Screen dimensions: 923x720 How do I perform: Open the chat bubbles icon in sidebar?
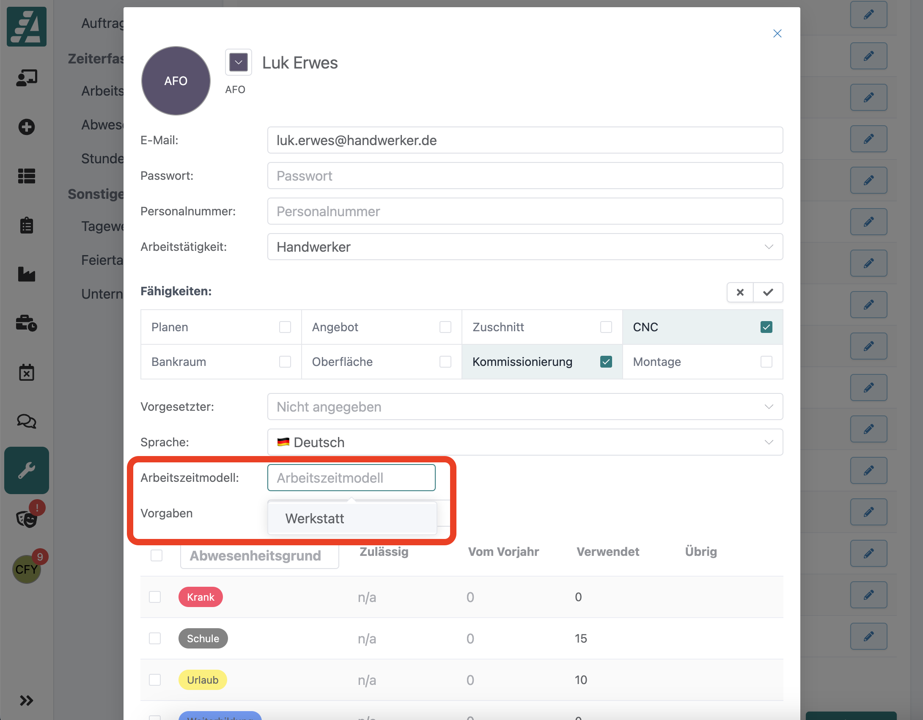click(x=26, y=421)
